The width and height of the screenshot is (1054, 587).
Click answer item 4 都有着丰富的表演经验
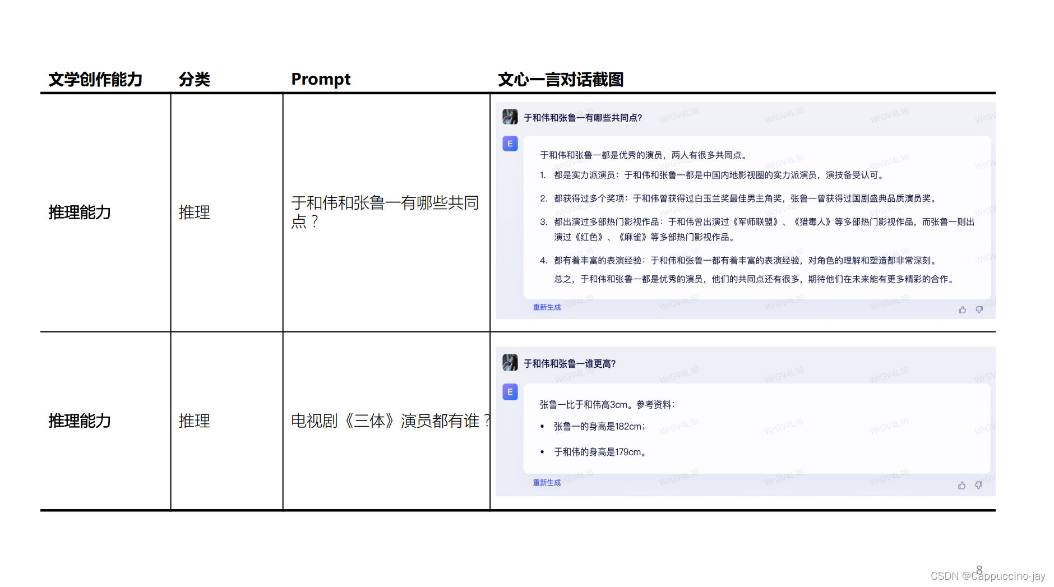(738, 261)
